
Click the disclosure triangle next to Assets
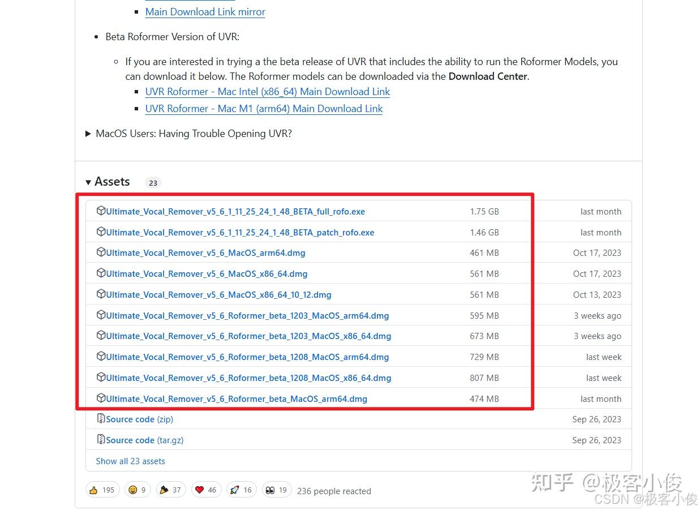pos(89,182)
